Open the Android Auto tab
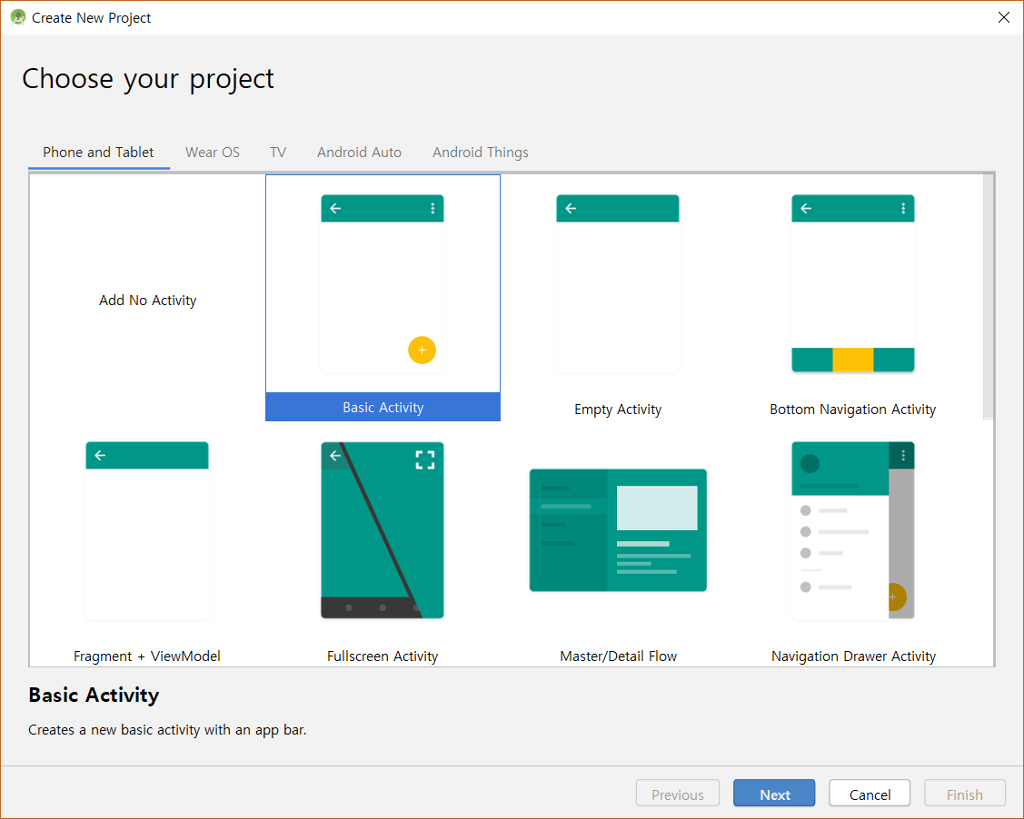This screenshot has height=819, width=1024. 359,153
